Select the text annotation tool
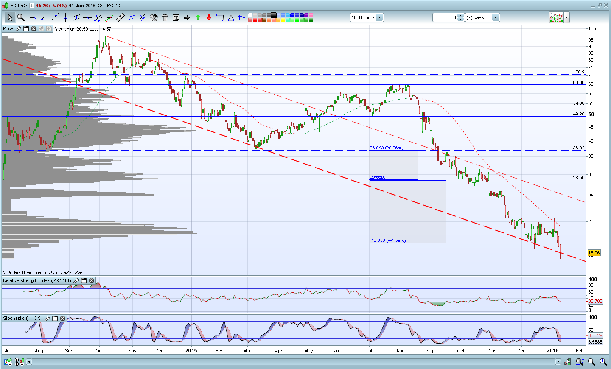 click(176, 17)
